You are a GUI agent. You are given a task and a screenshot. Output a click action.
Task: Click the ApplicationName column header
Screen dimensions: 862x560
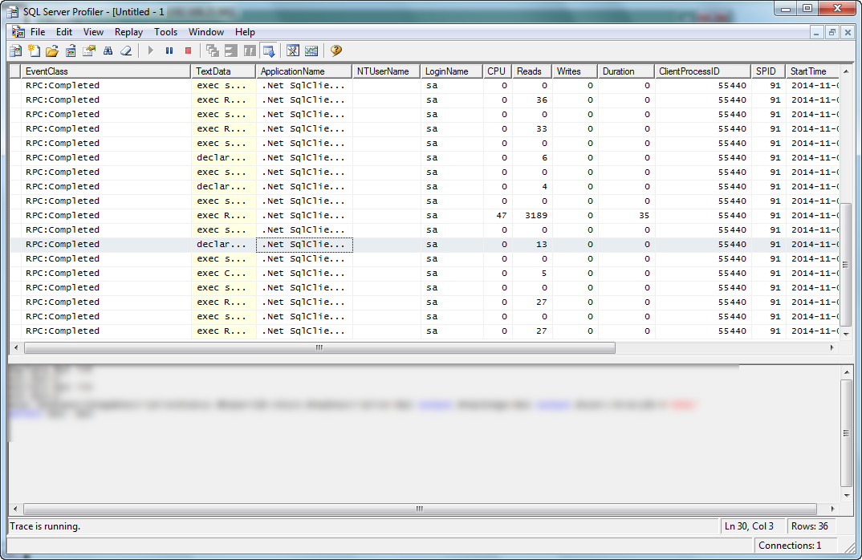pyautogui.click(x=304, y=71)
